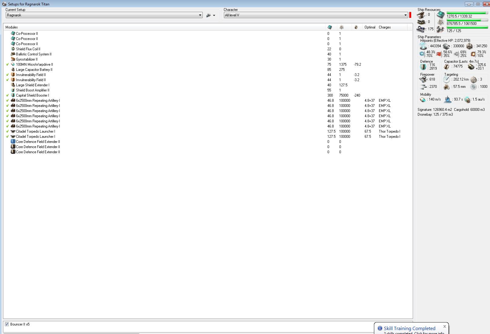Screen dimensions: 490x334
Task: Click the Large Shield Extender I icon
Action: (x=13, y=85)
